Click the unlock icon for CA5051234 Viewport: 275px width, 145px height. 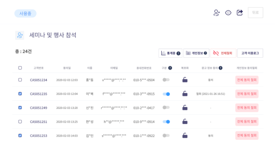(x=185, y=80)
